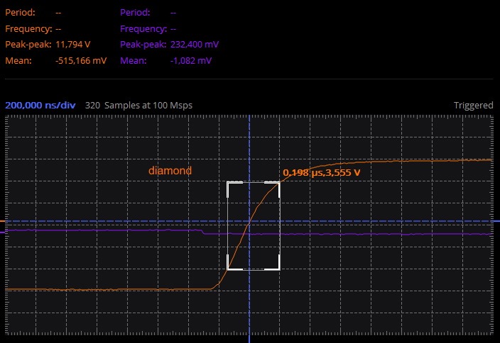Viewport: 500px width, 343px height.
Task: Click the cursor readout '0,198 µs,3,555 V'
Action: 322,173
